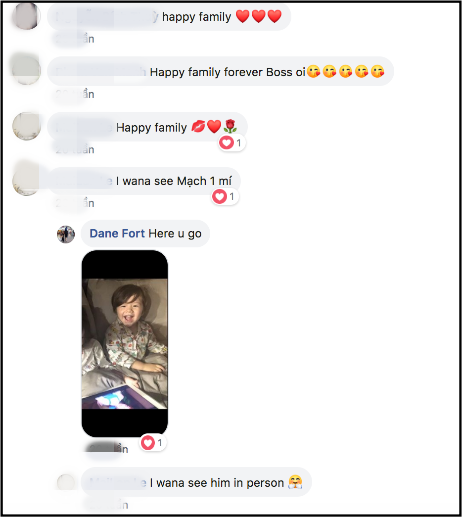Open avatar beside 'happy family' hearts comment
This screenshot has height=517, width=462.
point(27,15)
